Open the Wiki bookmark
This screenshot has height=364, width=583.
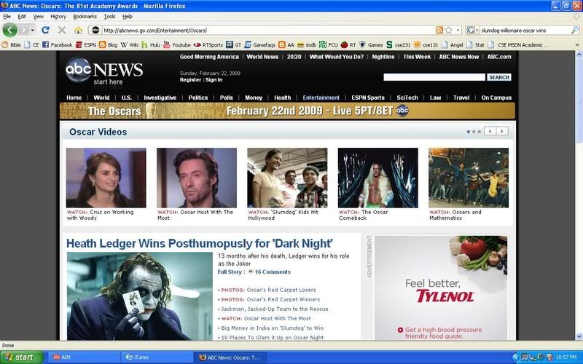click(130, 45)
